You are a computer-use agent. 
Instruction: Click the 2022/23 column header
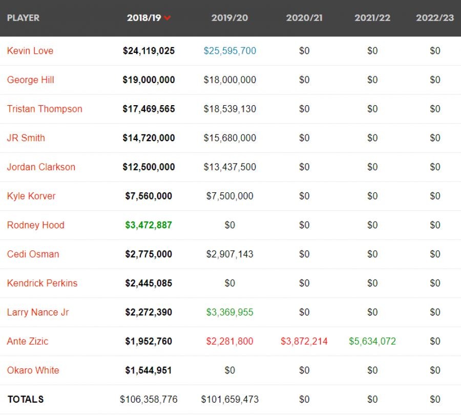[435, 17]
